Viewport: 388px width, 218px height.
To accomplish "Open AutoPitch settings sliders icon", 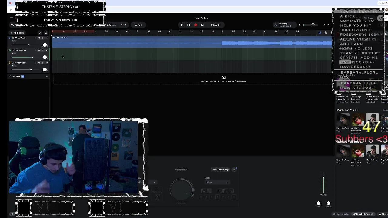I will coord(234,170).
